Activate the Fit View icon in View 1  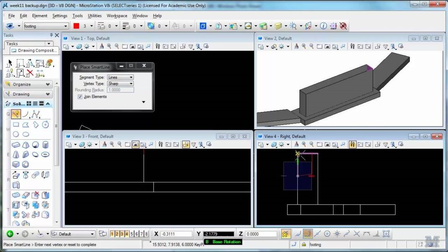[133, 47]
